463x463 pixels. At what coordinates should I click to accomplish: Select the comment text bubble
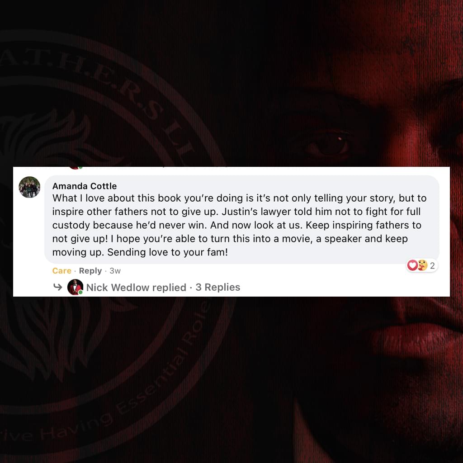pos(241,220)
